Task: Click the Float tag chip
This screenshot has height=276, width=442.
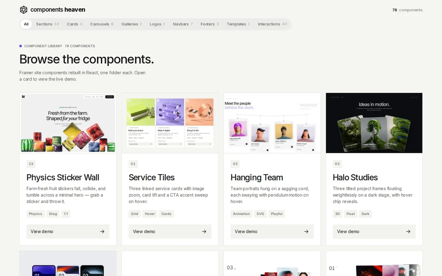Action: [x=350, y=214]
